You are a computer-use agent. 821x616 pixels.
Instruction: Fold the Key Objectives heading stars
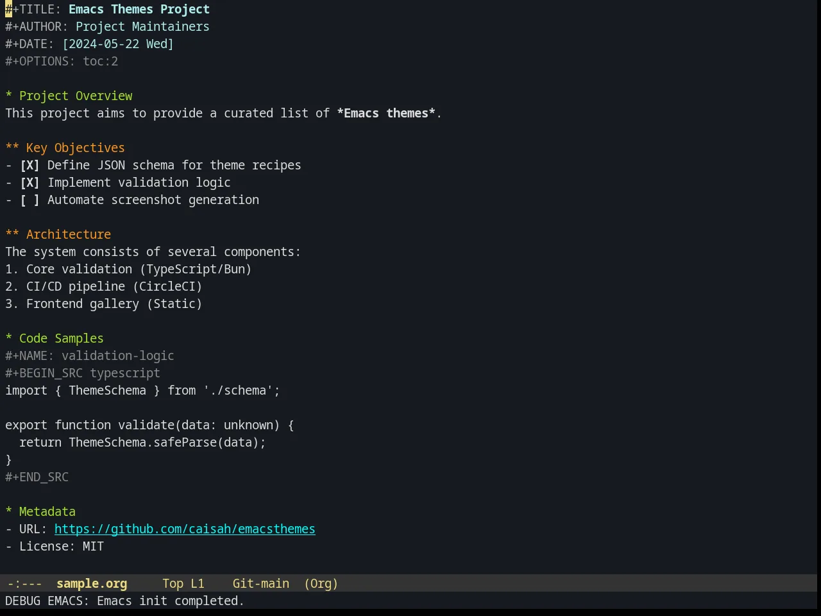tap(12, 148)
